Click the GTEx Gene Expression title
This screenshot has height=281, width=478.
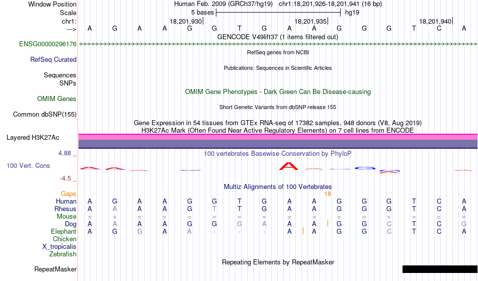(278, 123)
